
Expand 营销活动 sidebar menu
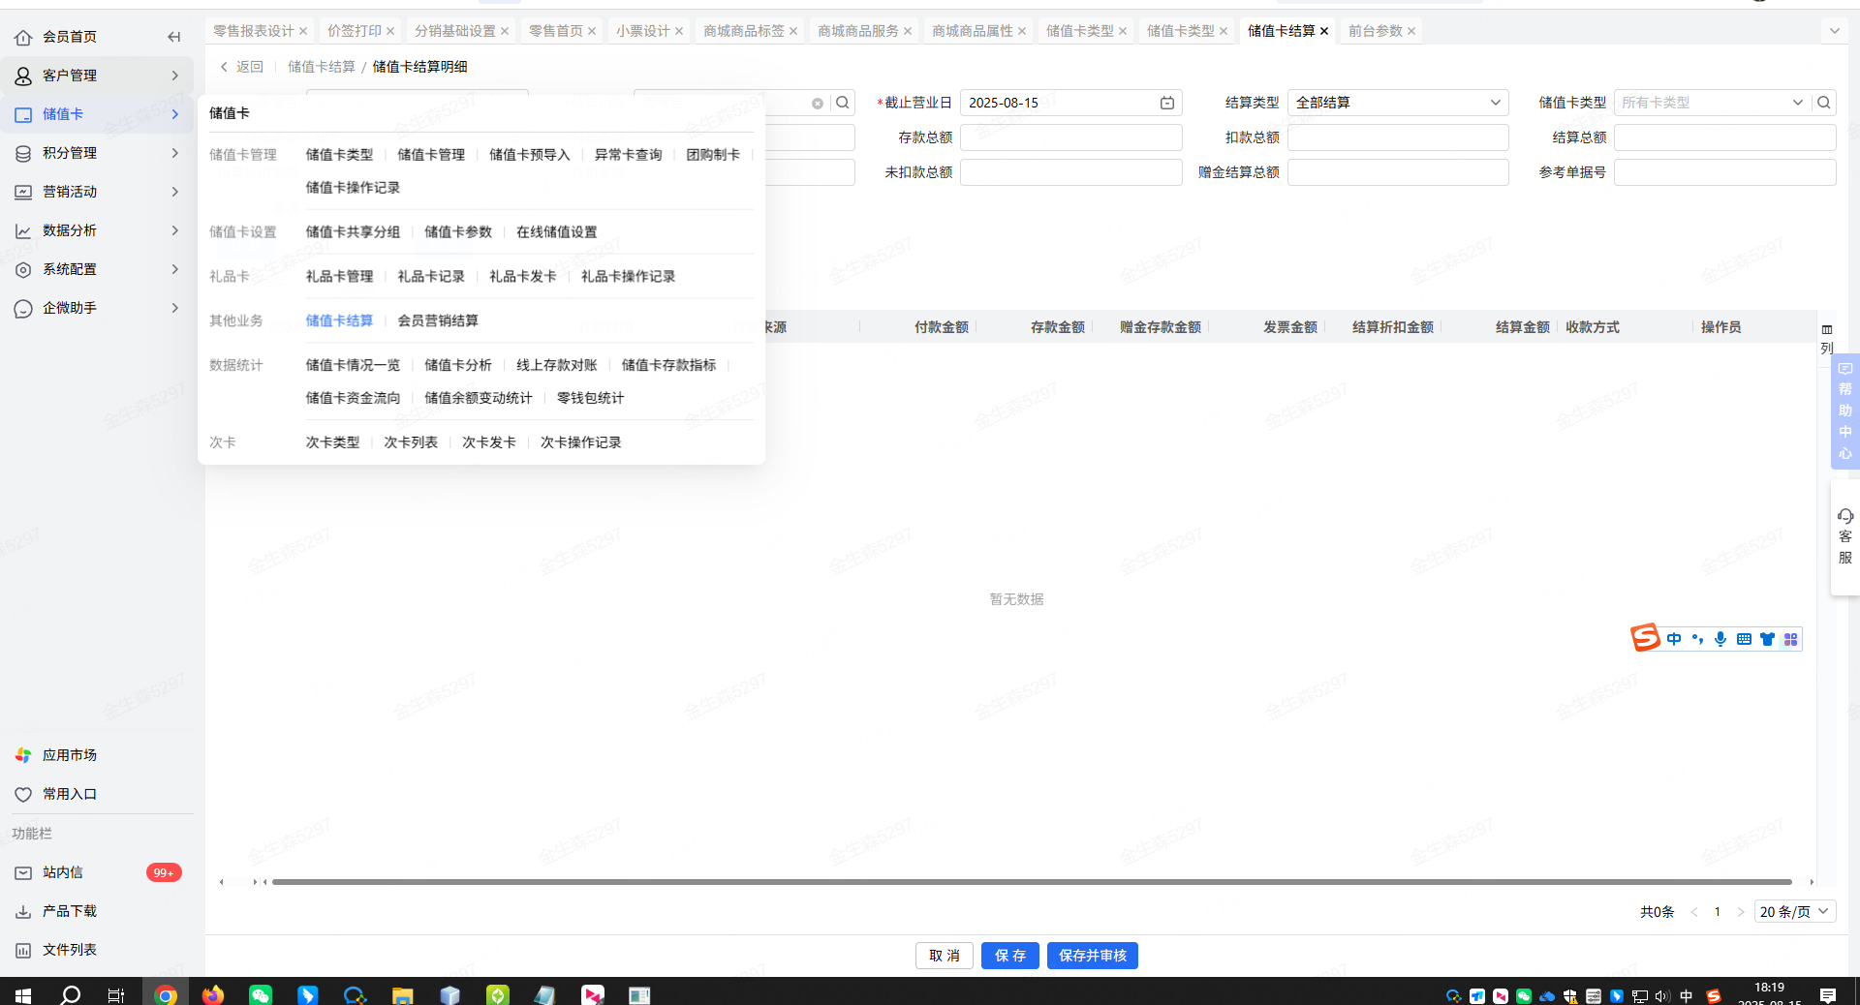[x=97, y=192]
